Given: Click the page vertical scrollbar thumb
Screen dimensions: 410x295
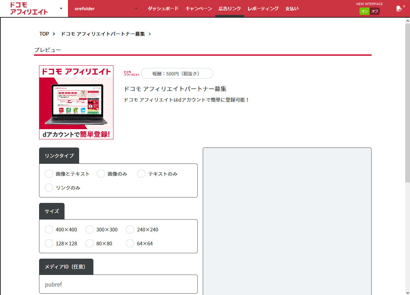Looking at the screenshot, I should point(407,103).
